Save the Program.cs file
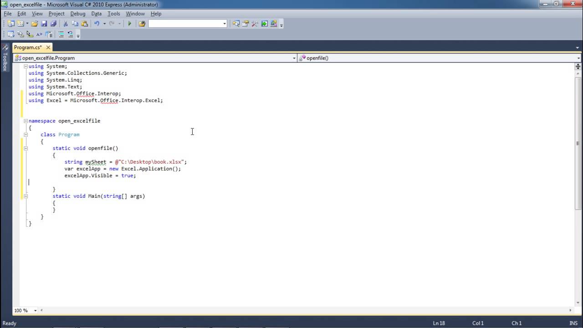Screen dimensions: 583x328 coord(44,23)
